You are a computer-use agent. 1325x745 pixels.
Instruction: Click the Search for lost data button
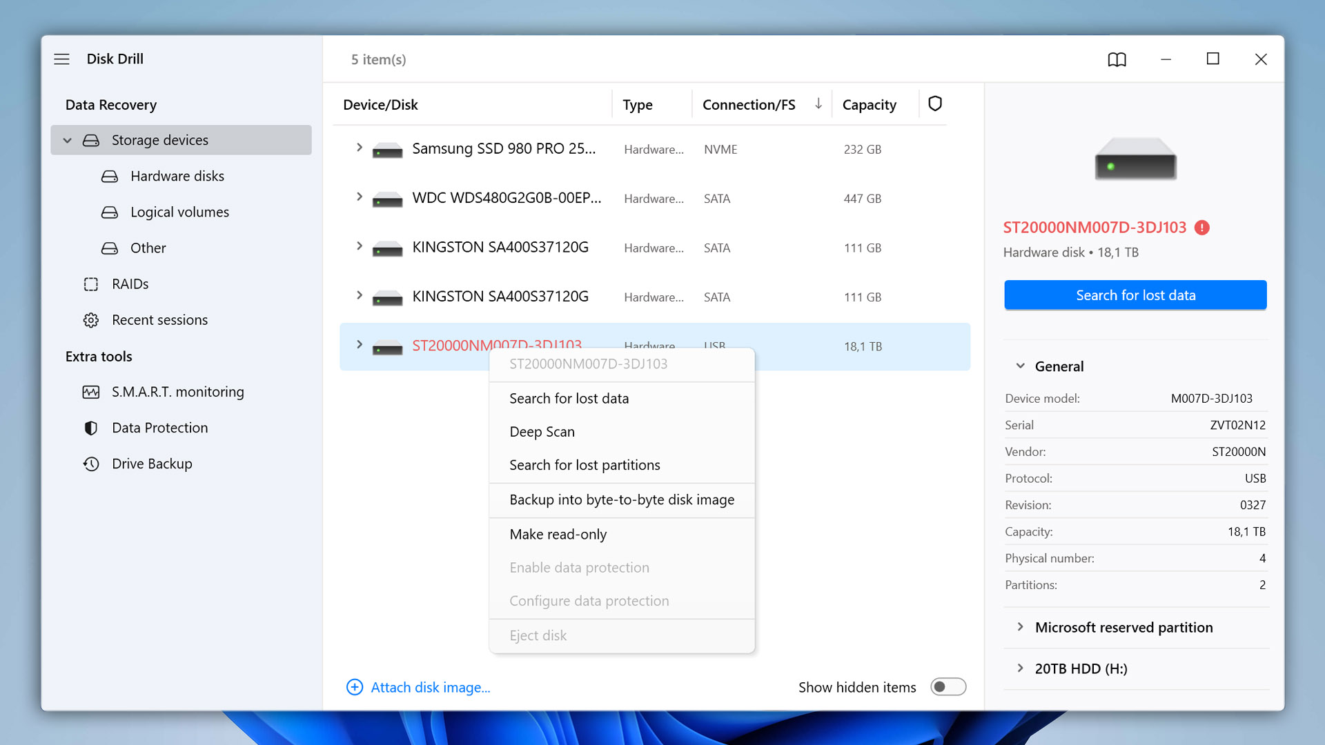point(1135,295)
